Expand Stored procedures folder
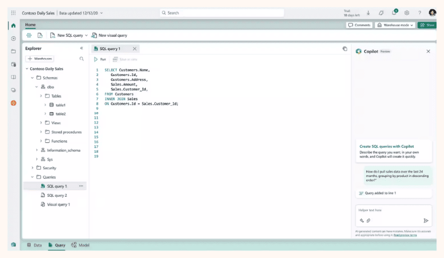The width and height of the screenshot is (444, 258). (41, 132)
